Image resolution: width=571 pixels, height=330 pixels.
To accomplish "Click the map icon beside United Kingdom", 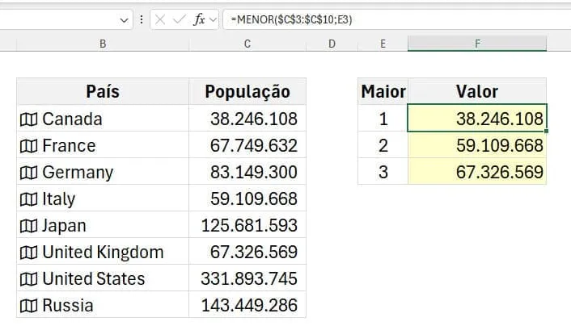I will point(28,253).
